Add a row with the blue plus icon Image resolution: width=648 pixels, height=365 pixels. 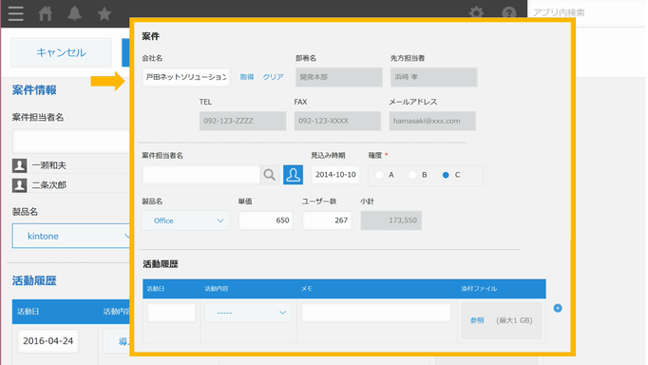coord(558,308)
